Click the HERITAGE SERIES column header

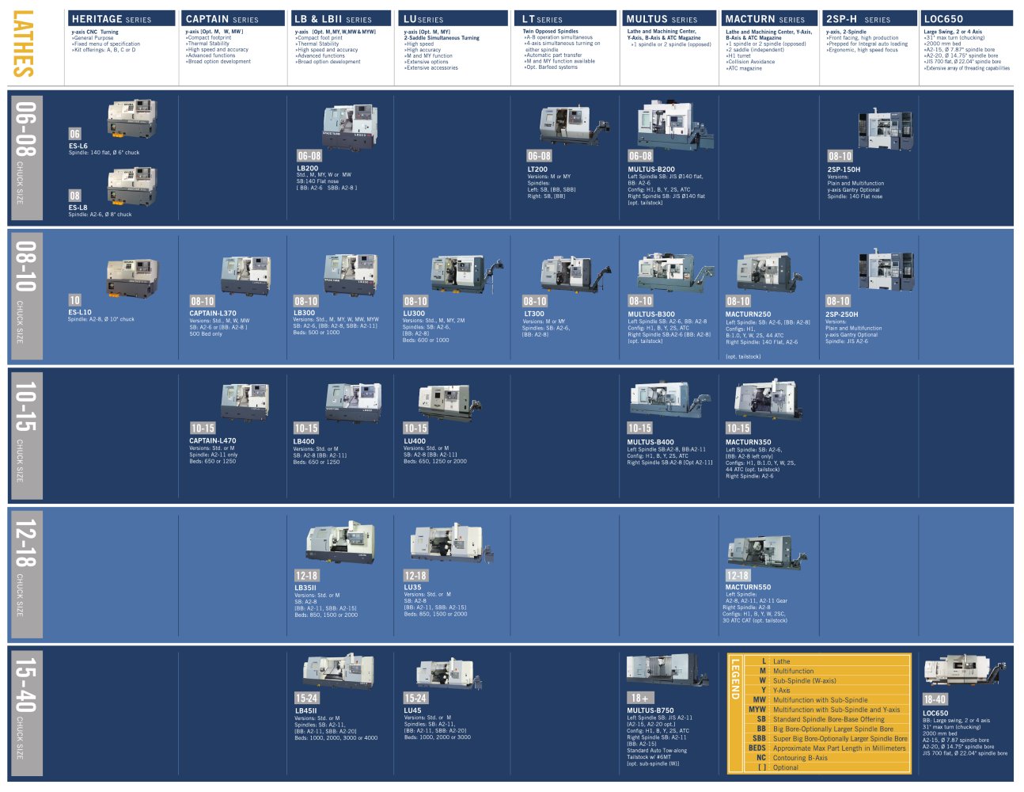click(122, 18)
